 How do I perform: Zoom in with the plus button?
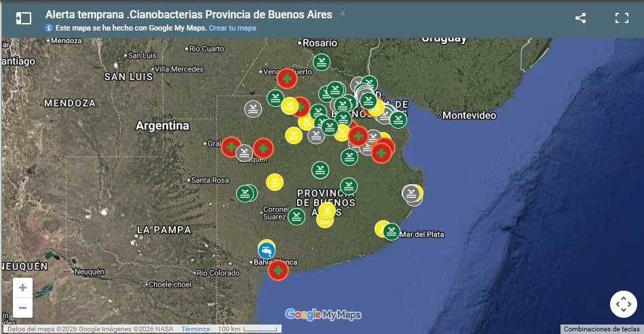[x=22, y=287]
